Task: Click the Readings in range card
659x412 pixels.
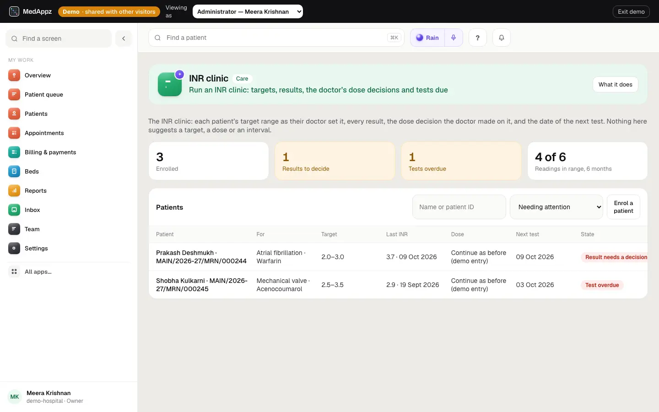Action: [588, 161]
